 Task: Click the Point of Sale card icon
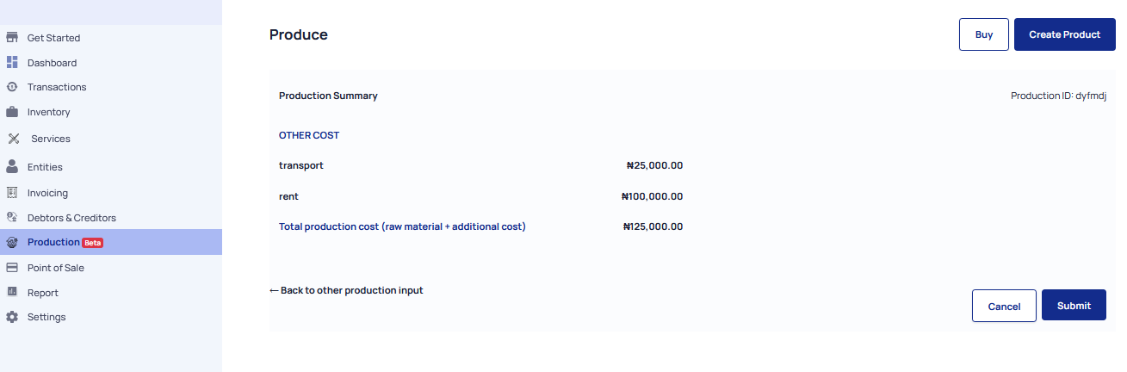(12, 268)
